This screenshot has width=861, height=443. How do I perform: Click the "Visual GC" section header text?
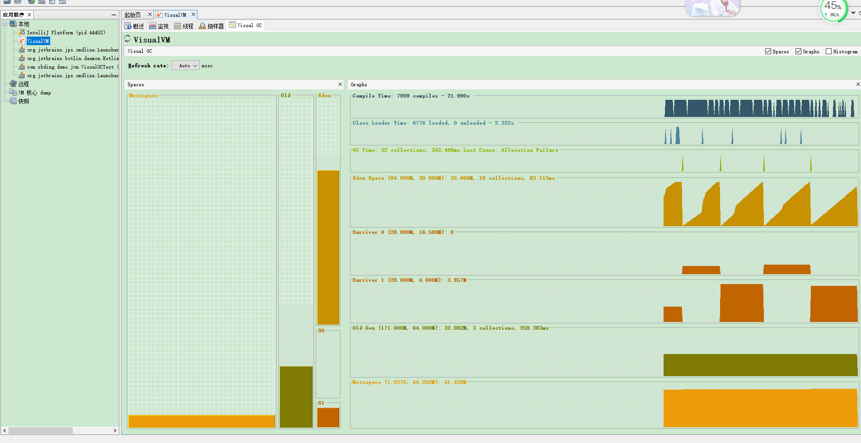pyautogui.click(x=140, y=51)
